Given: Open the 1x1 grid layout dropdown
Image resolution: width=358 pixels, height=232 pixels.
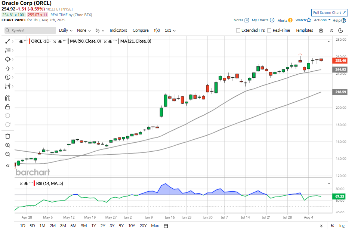Looking at the screenshot, I should (170, 30).
